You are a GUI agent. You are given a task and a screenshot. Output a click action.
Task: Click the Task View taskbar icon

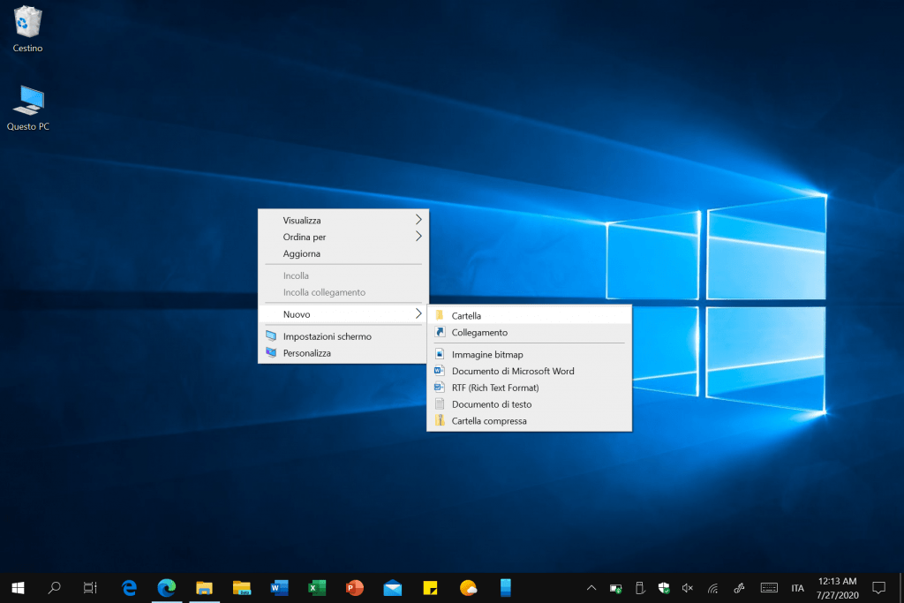point(90,587)
